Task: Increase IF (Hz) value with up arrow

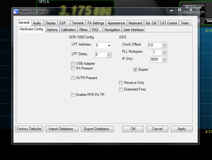Action: pos(164,58)
